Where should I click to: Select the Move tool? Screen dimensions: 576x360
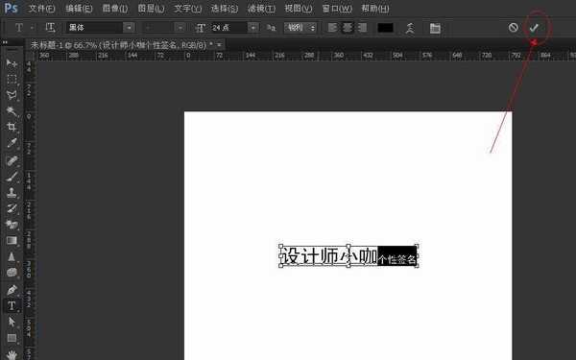click(12, 63)
